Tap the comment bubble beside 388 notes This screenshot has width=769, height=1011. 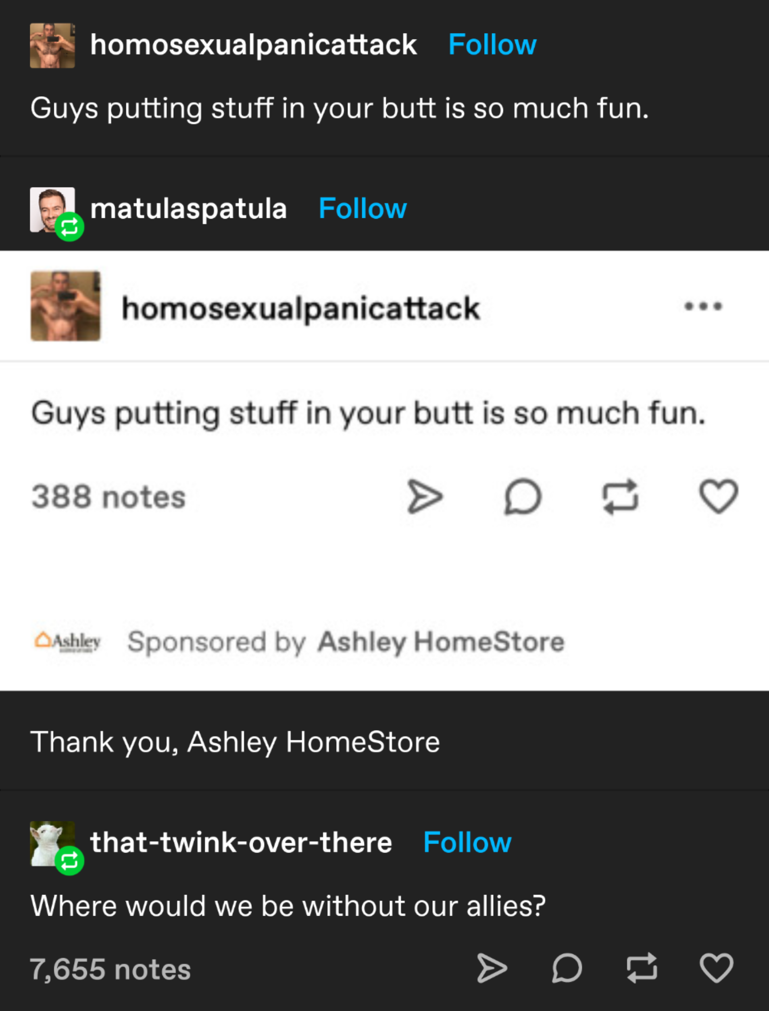tap(523, 497)
